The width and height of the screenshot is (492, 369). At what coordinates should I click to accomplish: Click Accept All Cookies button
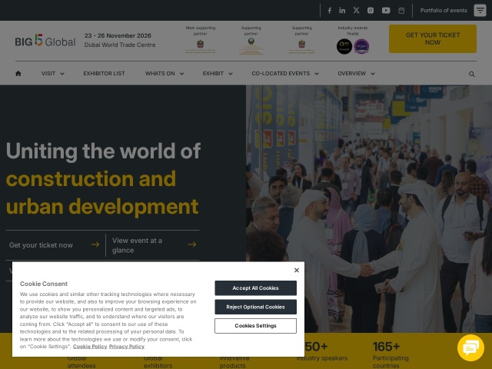click(255, 288)
